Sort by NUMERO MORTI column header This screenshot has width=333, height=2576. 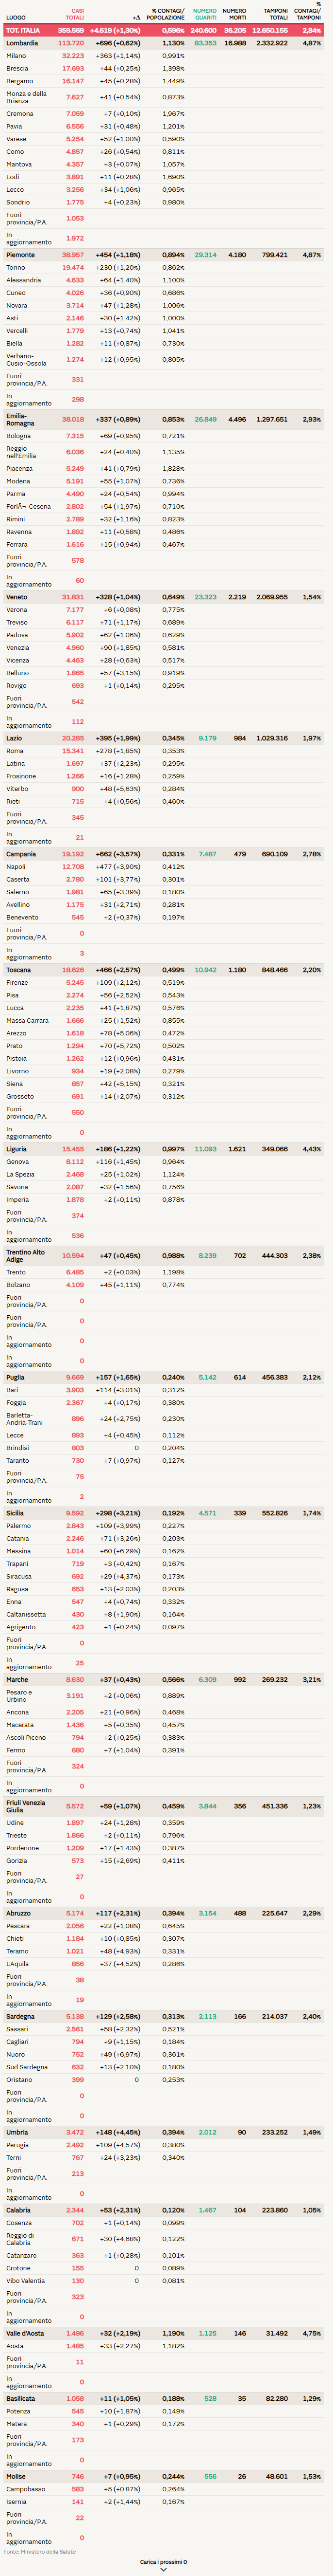point(234,14)
